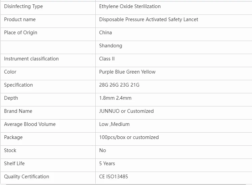Select the 28G 26G 23G 21G specification
The height and width of the screenshot is (185, 252).
tap(119, 85)
